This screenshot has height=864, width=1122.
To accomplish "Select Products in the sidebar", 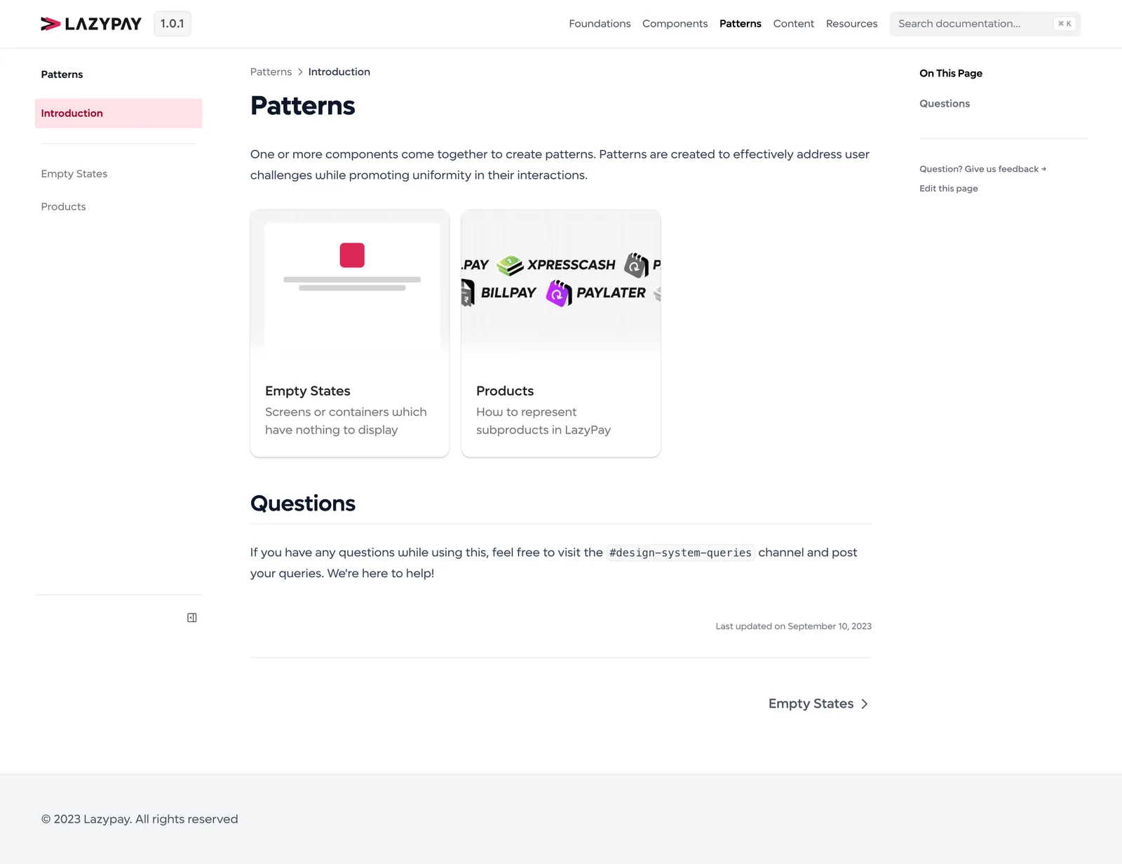I will coord(64,207).
